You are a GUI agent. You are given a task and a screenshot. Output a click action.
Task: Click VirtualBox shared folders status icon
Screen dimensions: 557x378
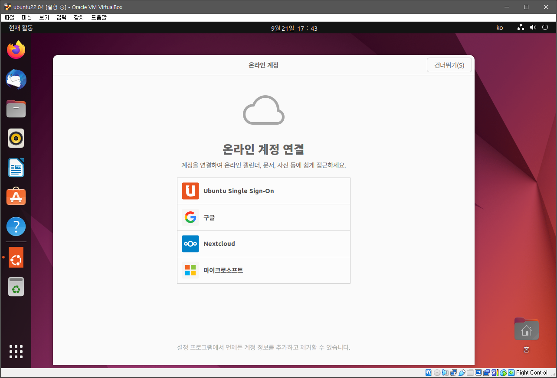click(x=470, y=372)
